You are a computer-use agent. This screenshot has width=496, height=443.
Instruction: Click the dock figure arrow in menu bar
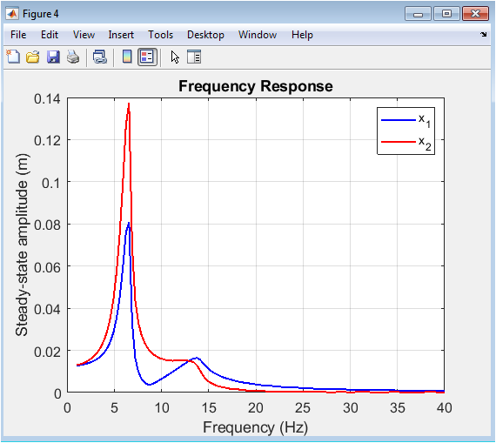pyautogui.click(x=483, y=34)
